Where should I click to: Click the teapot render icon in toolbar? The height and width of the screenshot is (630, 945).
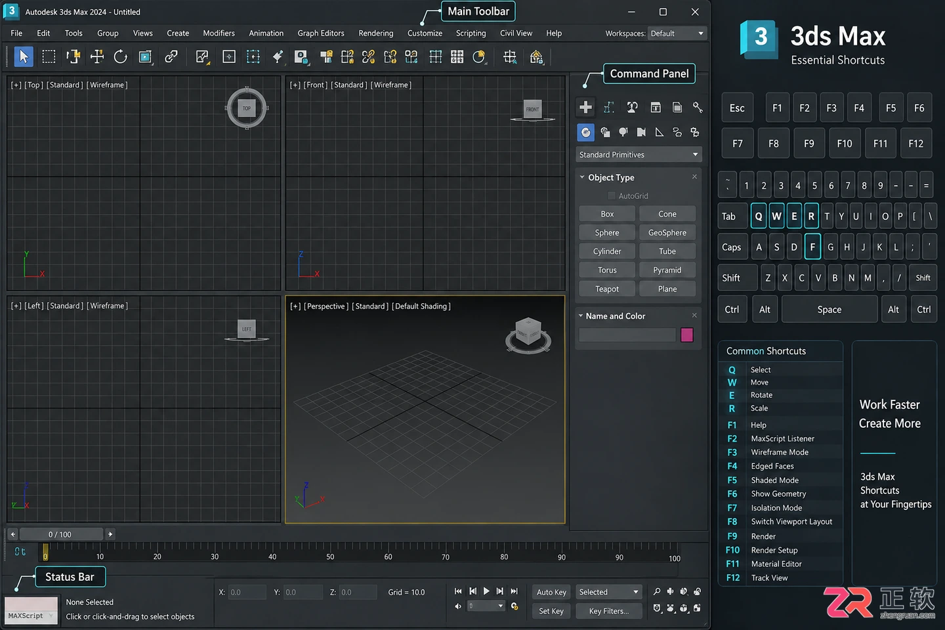[x=536, y=57]
